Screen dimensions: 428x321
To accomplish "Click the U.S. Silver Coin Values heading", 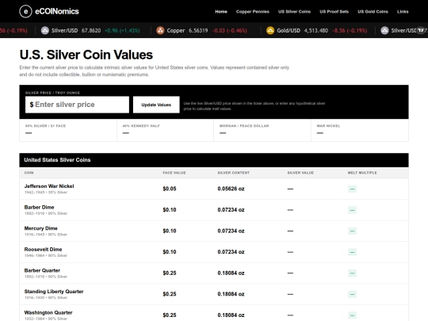I will (x=86, y=55).
